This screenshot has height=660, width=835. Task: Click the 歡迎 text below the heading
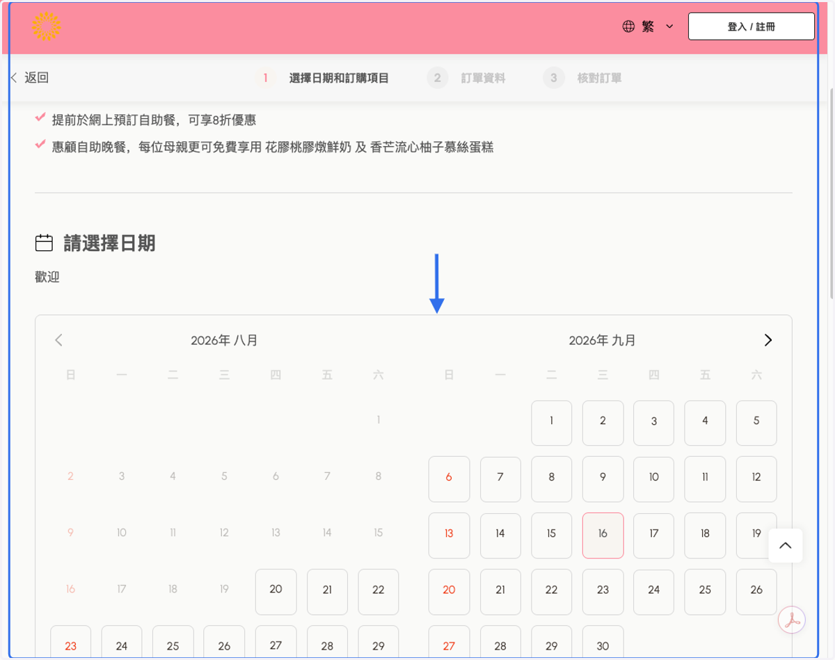[47, 277]
